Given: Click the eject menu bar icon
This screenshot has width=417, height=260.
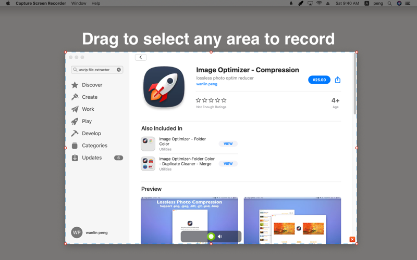Looking at the screenshot, I should pyautogui.click(x=328, y=3).
